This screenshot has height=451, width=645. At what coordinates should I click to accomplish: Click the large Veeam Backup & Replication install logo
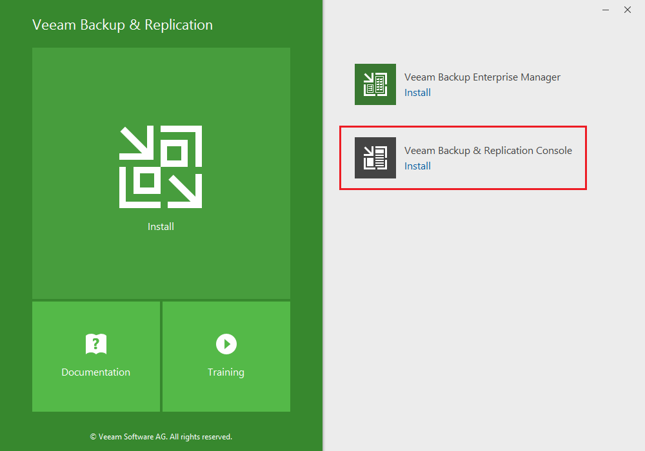click(161, 167)
